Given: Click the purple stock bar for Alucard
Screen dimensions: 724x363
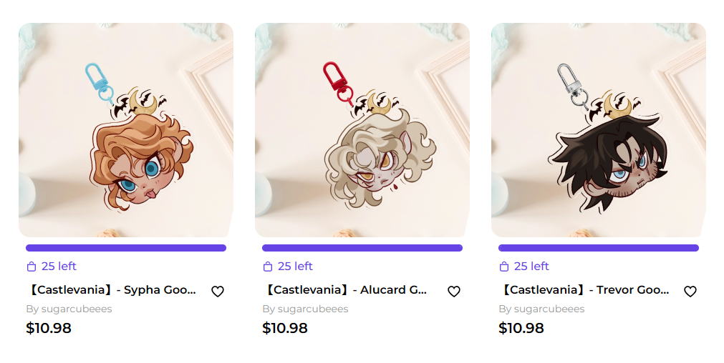Looking at the screenshot, I should [x=362, y=248].
